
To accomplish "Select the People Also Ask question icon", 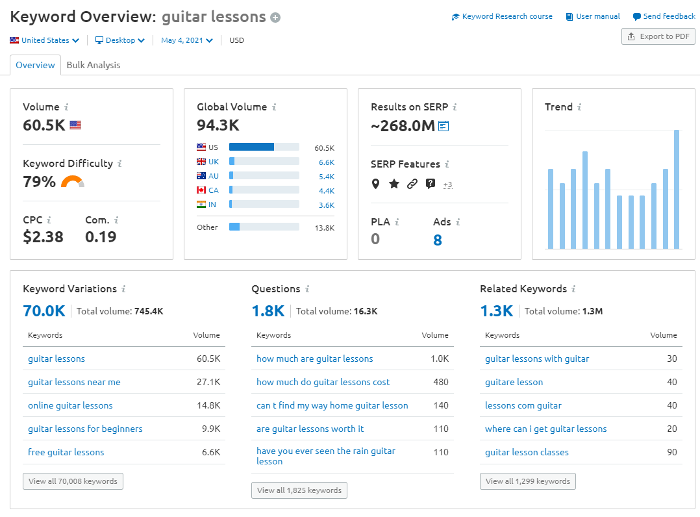I will pyautogui.click(x=430, y=184).
